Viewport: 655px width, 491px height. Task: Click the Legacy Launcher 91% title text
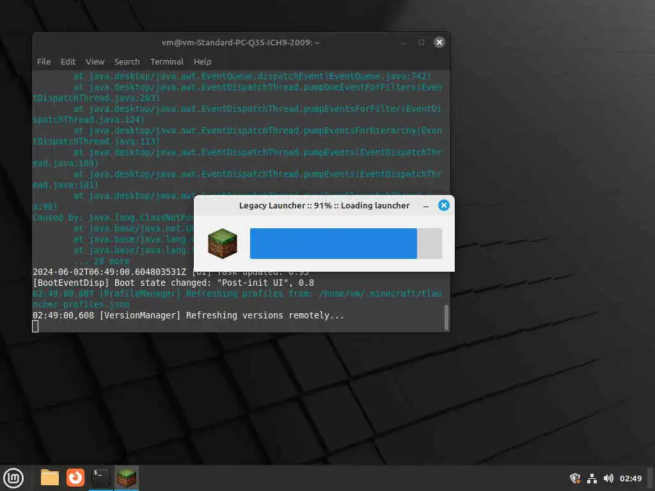pyautogui.click(x=324, y=205)
